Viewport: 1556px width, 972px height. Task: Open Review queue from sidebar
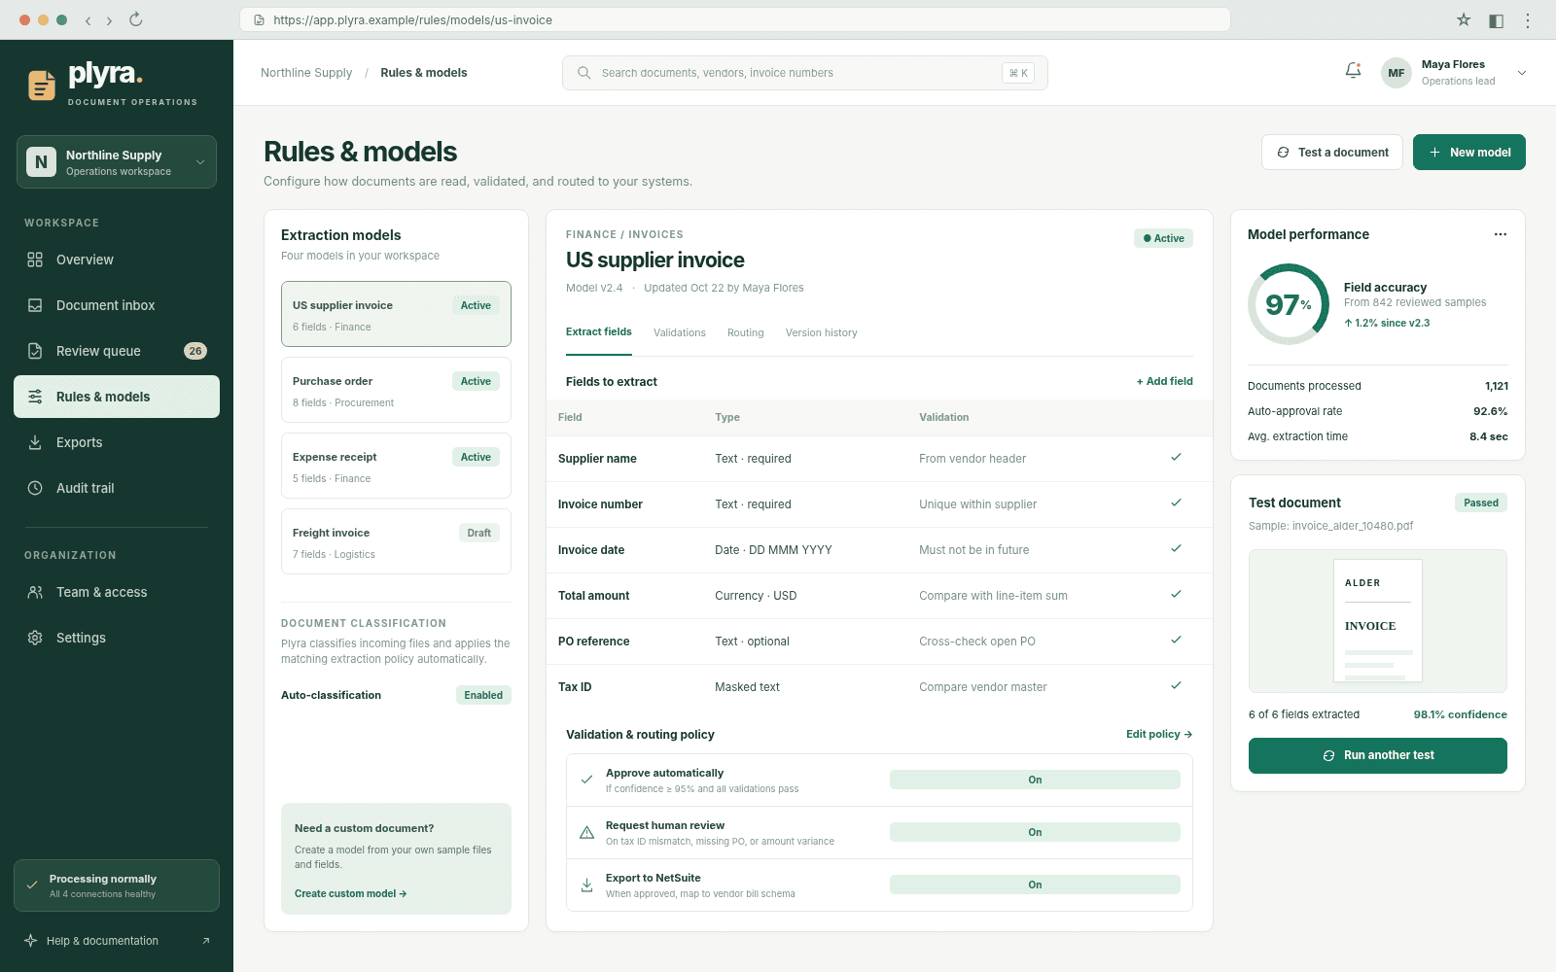coord(117,351)
